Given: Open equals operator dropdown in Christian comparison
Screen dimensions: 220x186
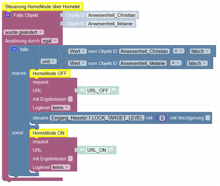Looking at the screenshot, I should point(178,51).
